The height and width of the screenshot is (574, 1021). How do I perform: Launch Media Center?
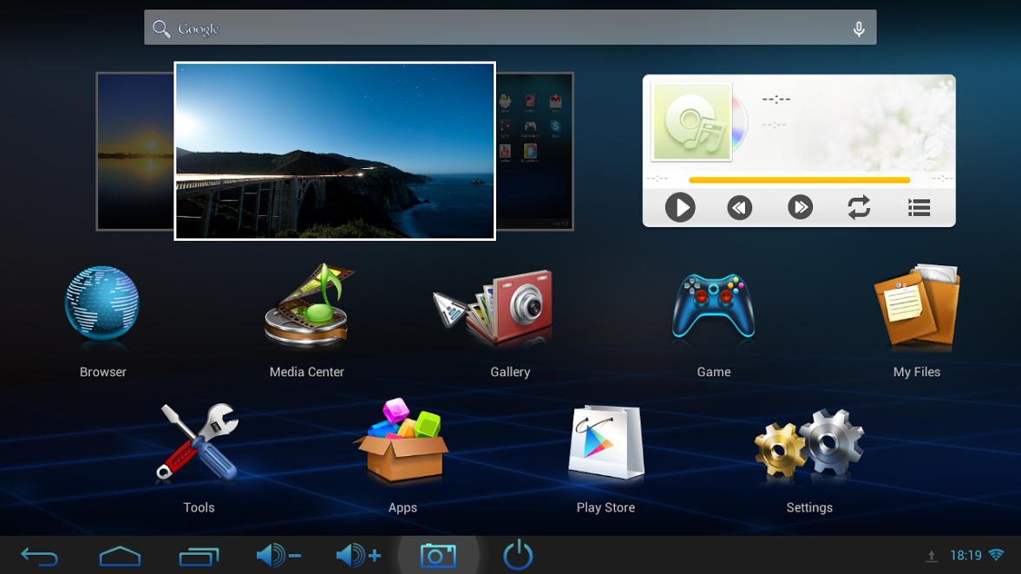[307, 306]
